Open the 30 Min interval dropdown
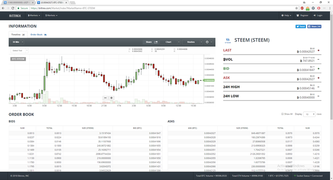Screen dimensions: 333x180 point(18,42)
